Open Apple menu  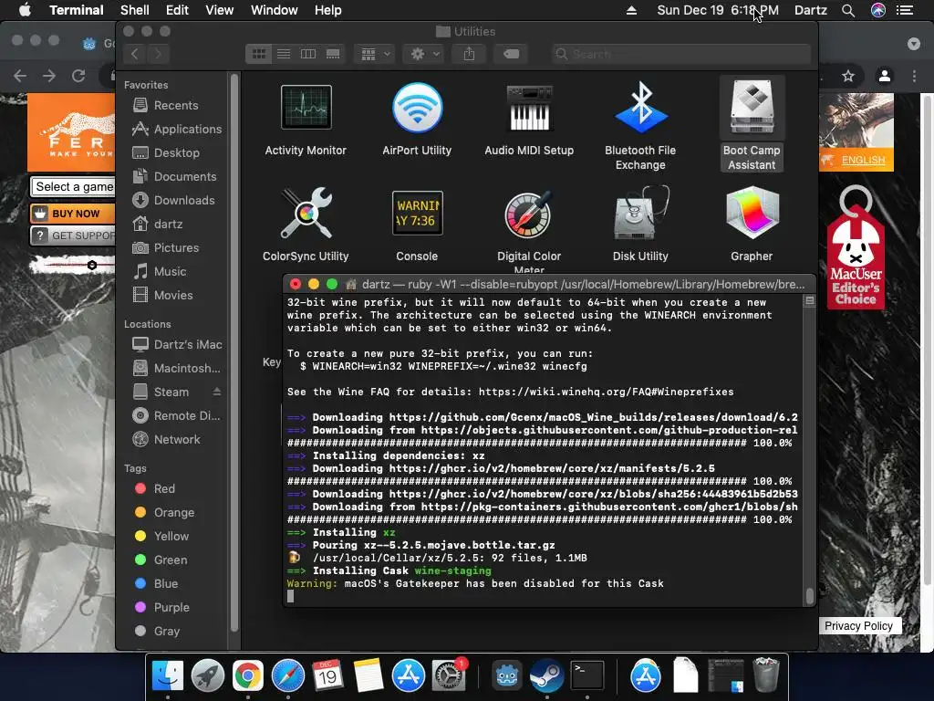[x=25, y=10]
